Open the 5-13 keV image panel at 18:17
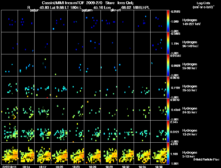The width and height of the screenshot is (221, 168). click(x=43, y=153)
